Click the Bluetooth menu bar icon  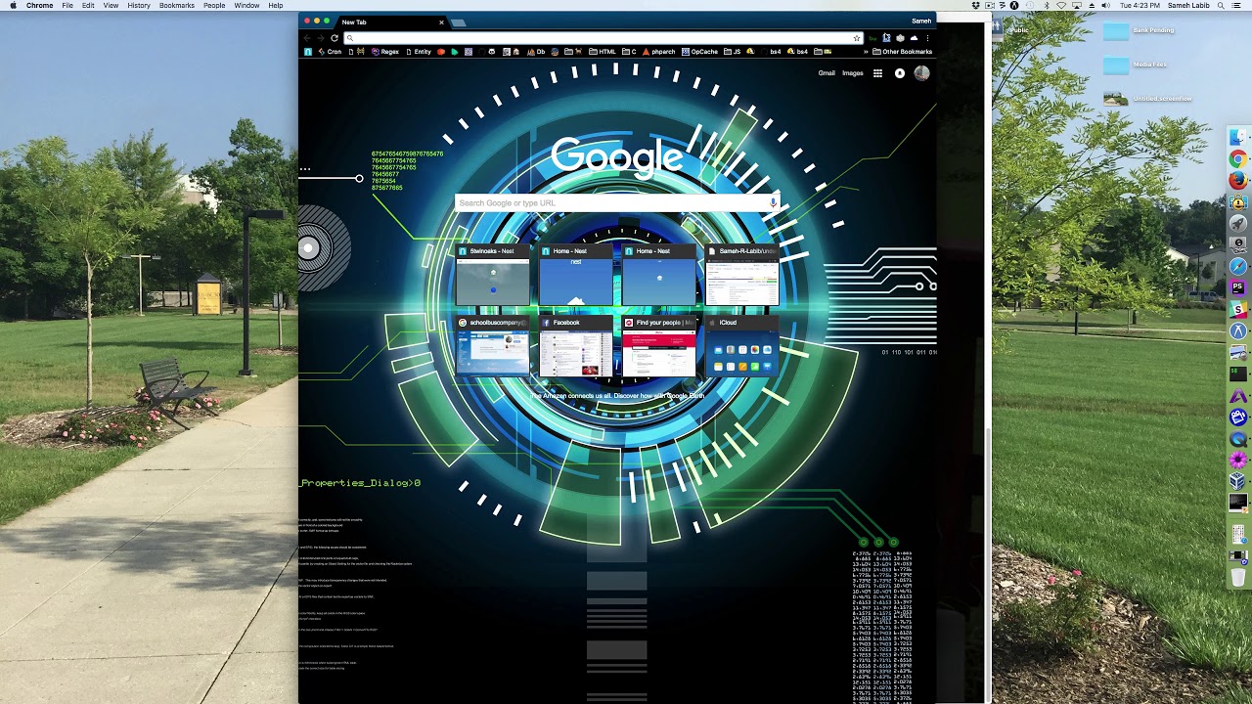(1046, 6)
